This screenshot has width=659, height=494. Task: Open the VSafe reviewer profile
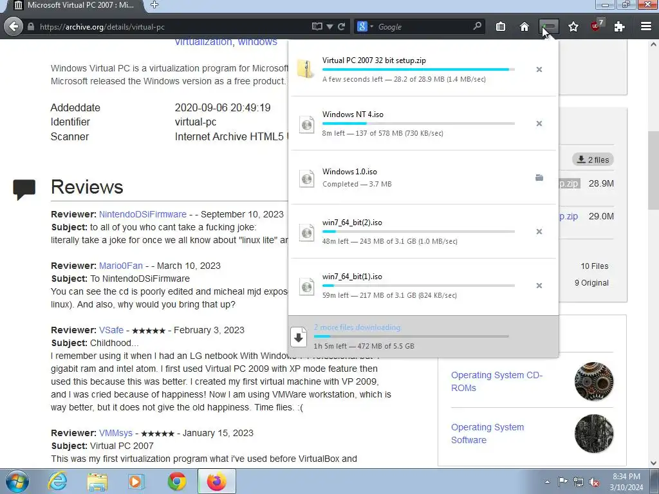tap(111, 330)
